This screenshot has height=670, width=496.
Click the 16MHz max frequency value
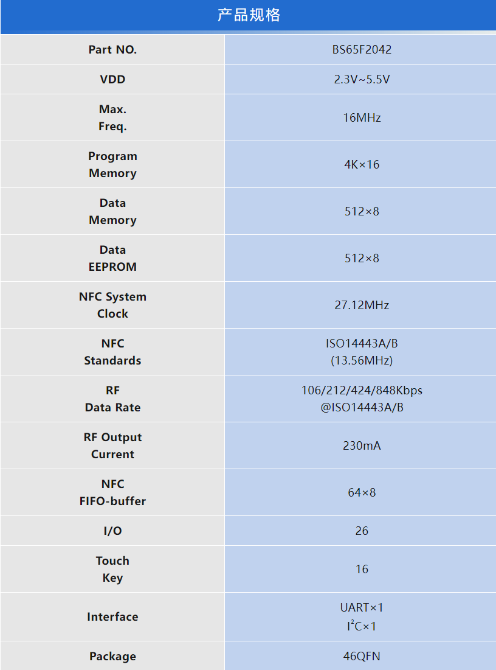coord(362,118)
